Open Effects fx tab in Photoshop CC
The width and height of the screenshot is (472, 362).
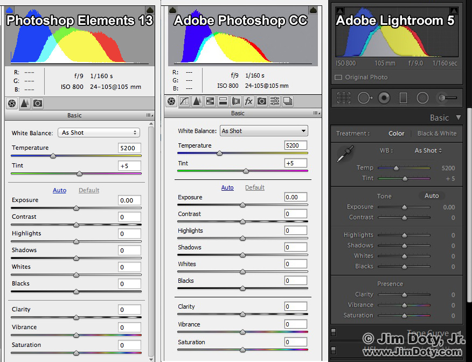(249, 101)
